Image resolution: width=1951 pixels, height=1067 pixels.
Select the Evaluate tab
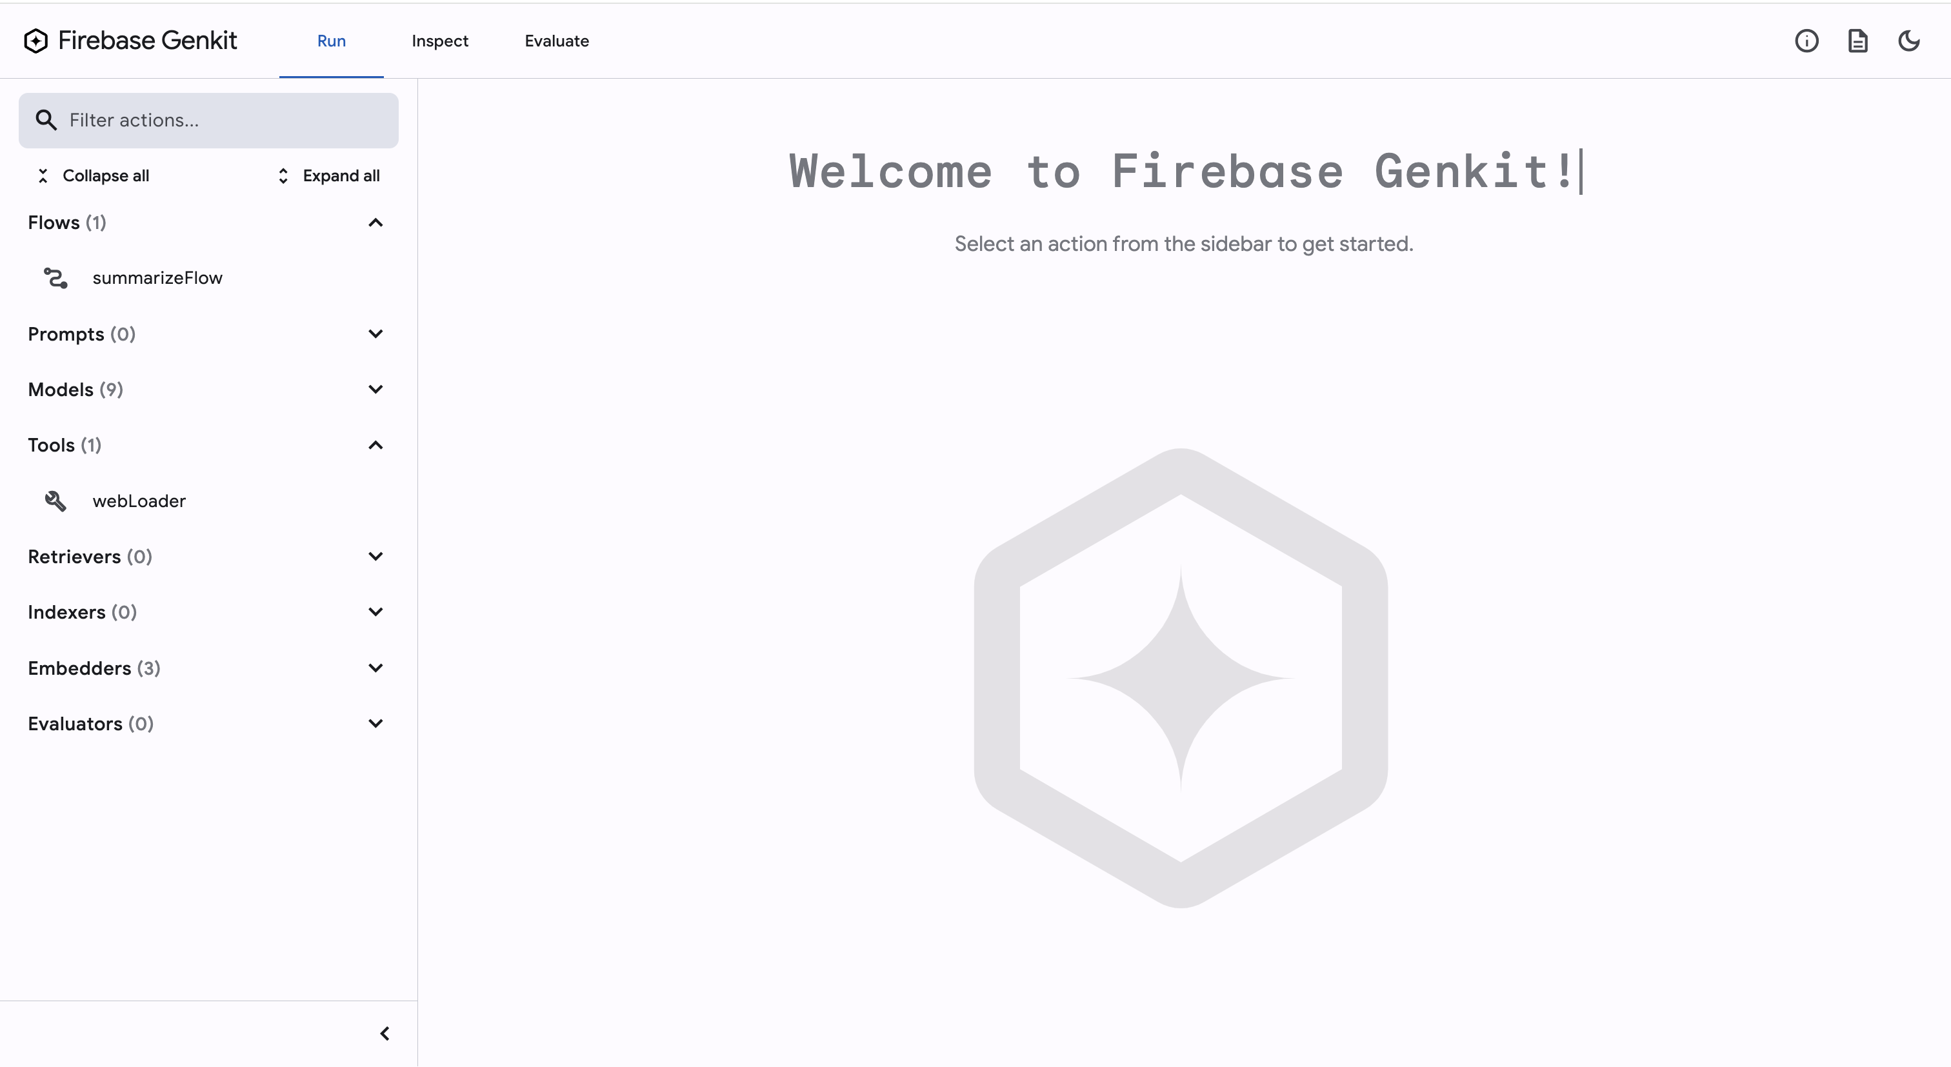[x=555, y=41]
